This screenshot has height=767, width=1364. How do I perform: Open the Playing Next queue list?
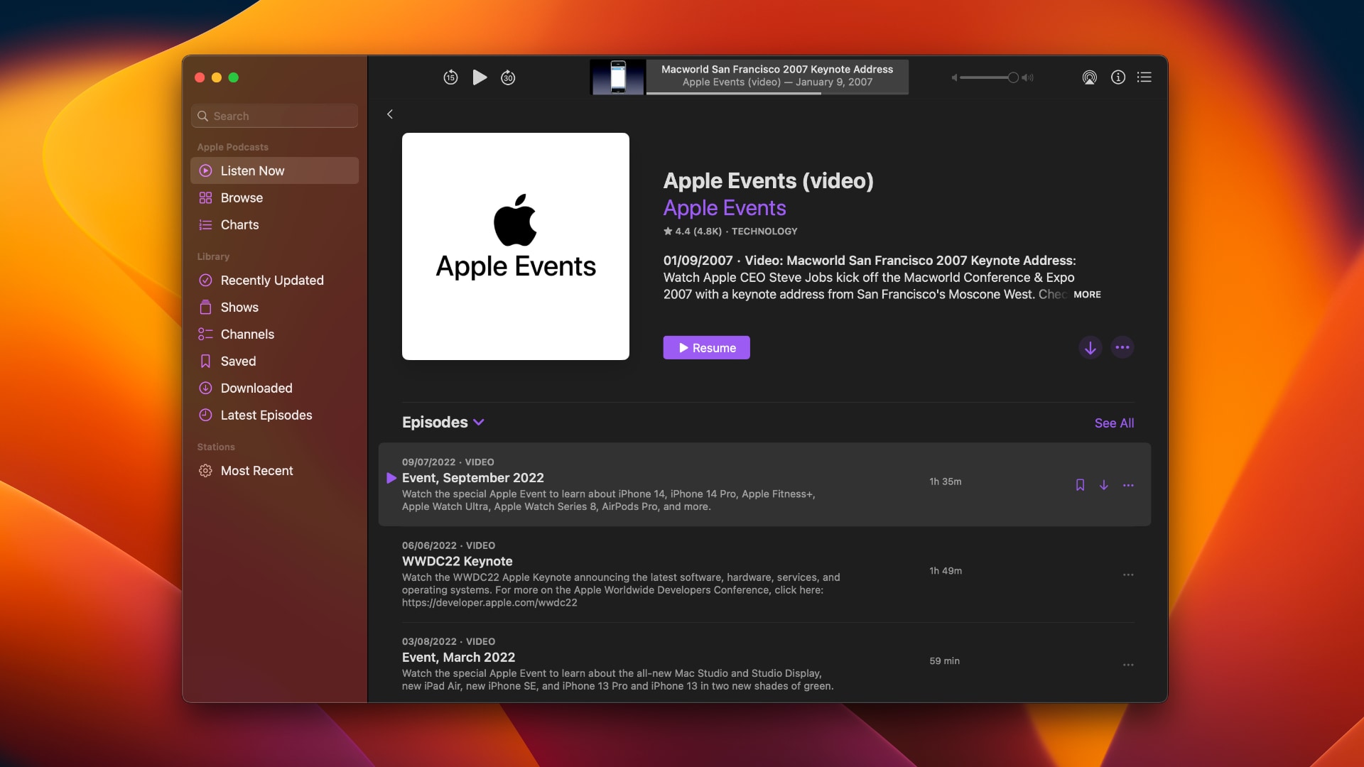(1144, 77)
